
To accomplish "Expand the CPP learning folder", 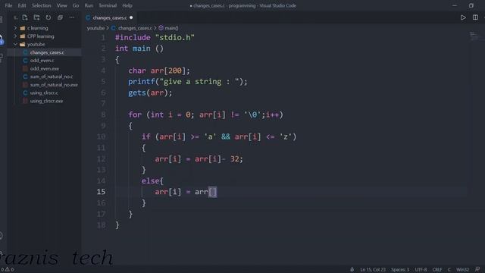I will (15, 36).
